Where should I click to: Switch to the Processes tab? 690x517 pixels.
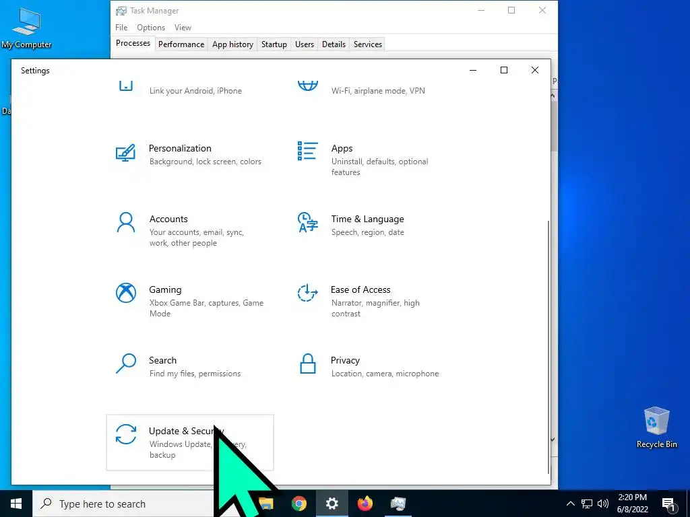coord(133,43)
